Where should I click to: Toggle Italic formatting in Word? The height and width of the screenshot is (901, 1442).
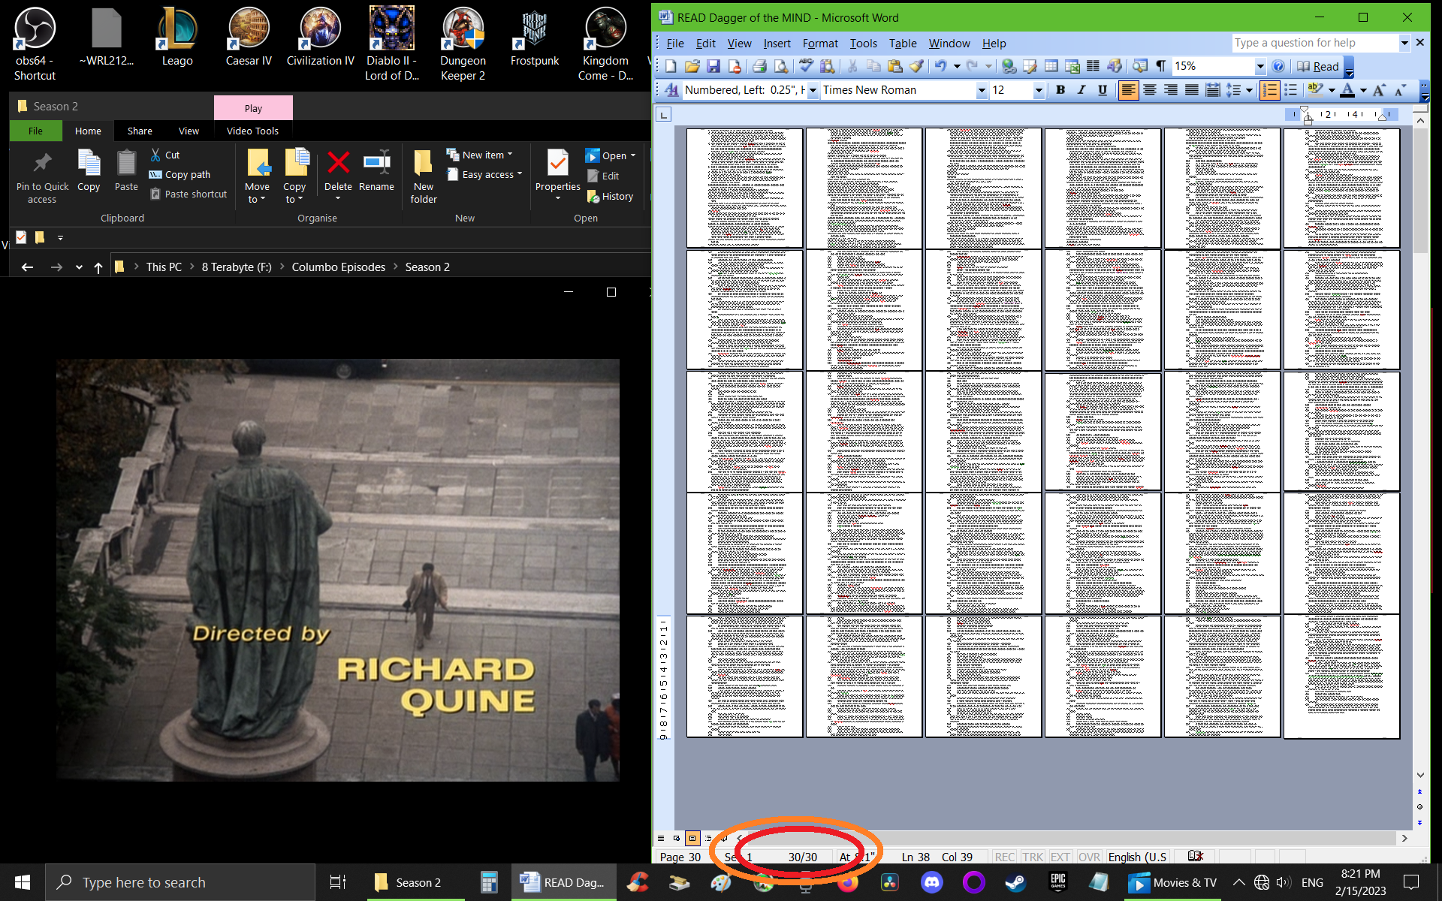[x=1081, y=90]
